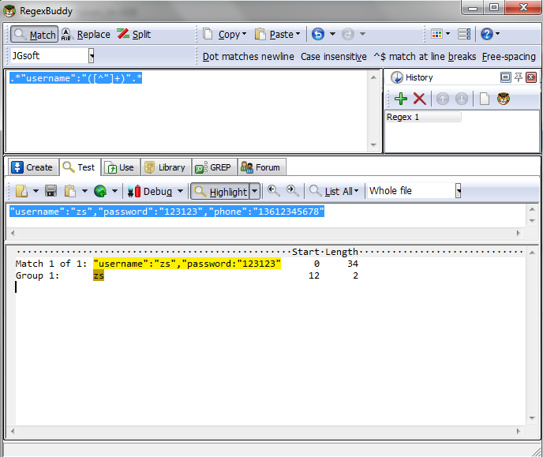This screenshot has height=457, width=543.
Task: Open the List All menu
Action: (x=334, y=191)
